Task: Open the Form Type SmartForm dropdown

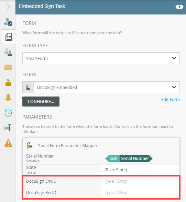Action: click(101, 58)
